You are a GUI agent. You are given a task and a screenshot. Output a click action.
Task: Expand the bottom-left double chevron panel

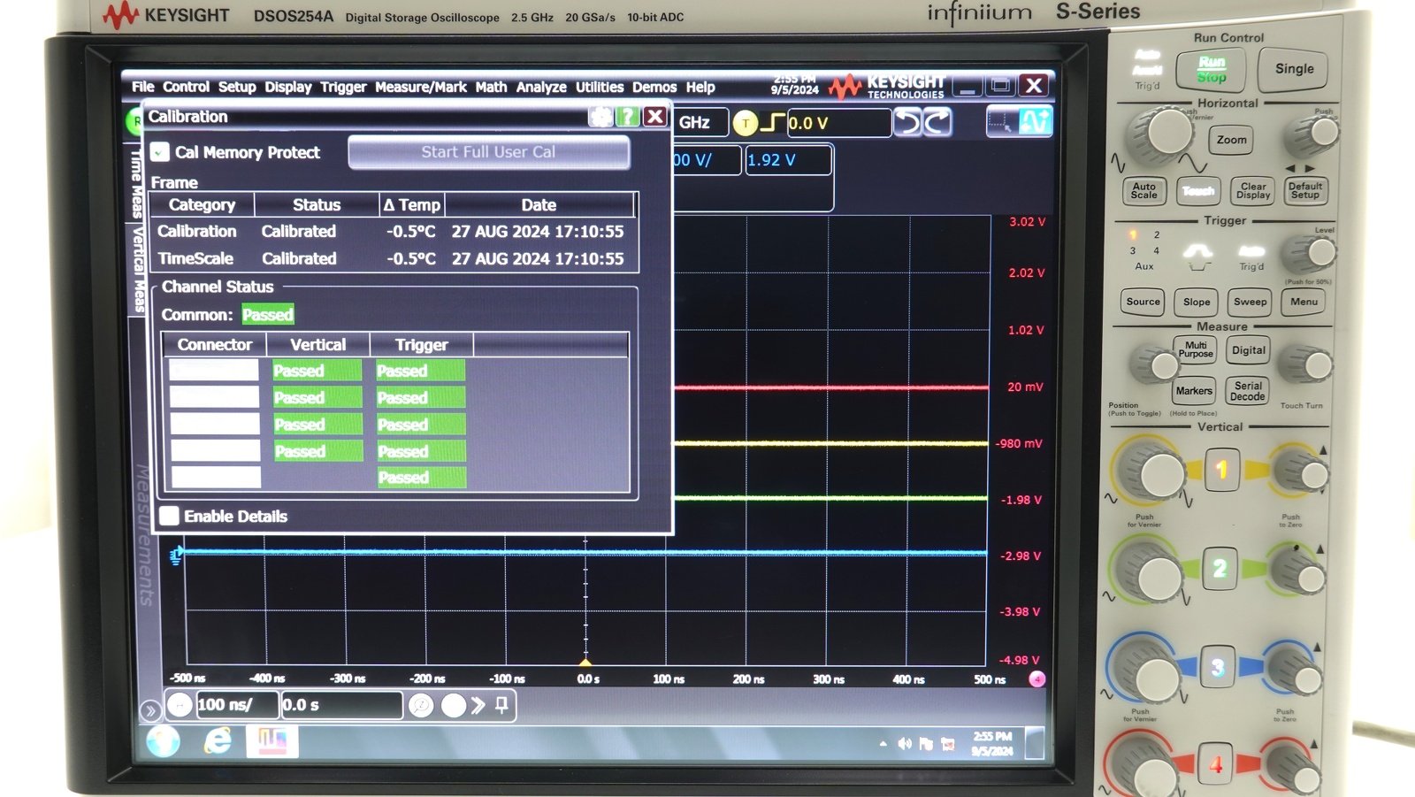click(150, 710)
